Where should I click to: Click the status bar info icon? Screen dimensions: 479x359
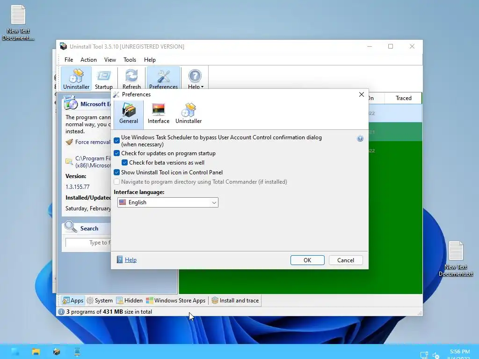pos(61,312)
